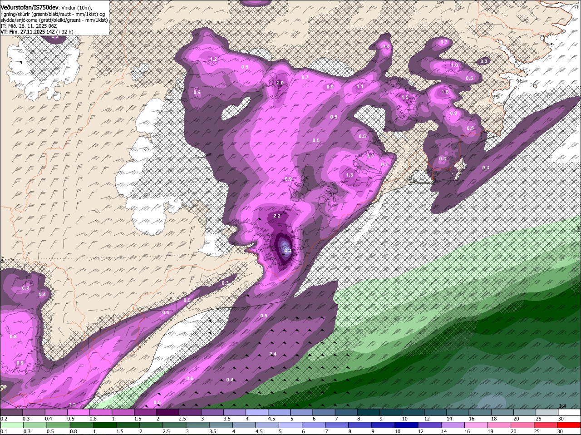Select rain-scale swatch between 4 and 4.5
581x435 pixels.
245,425
